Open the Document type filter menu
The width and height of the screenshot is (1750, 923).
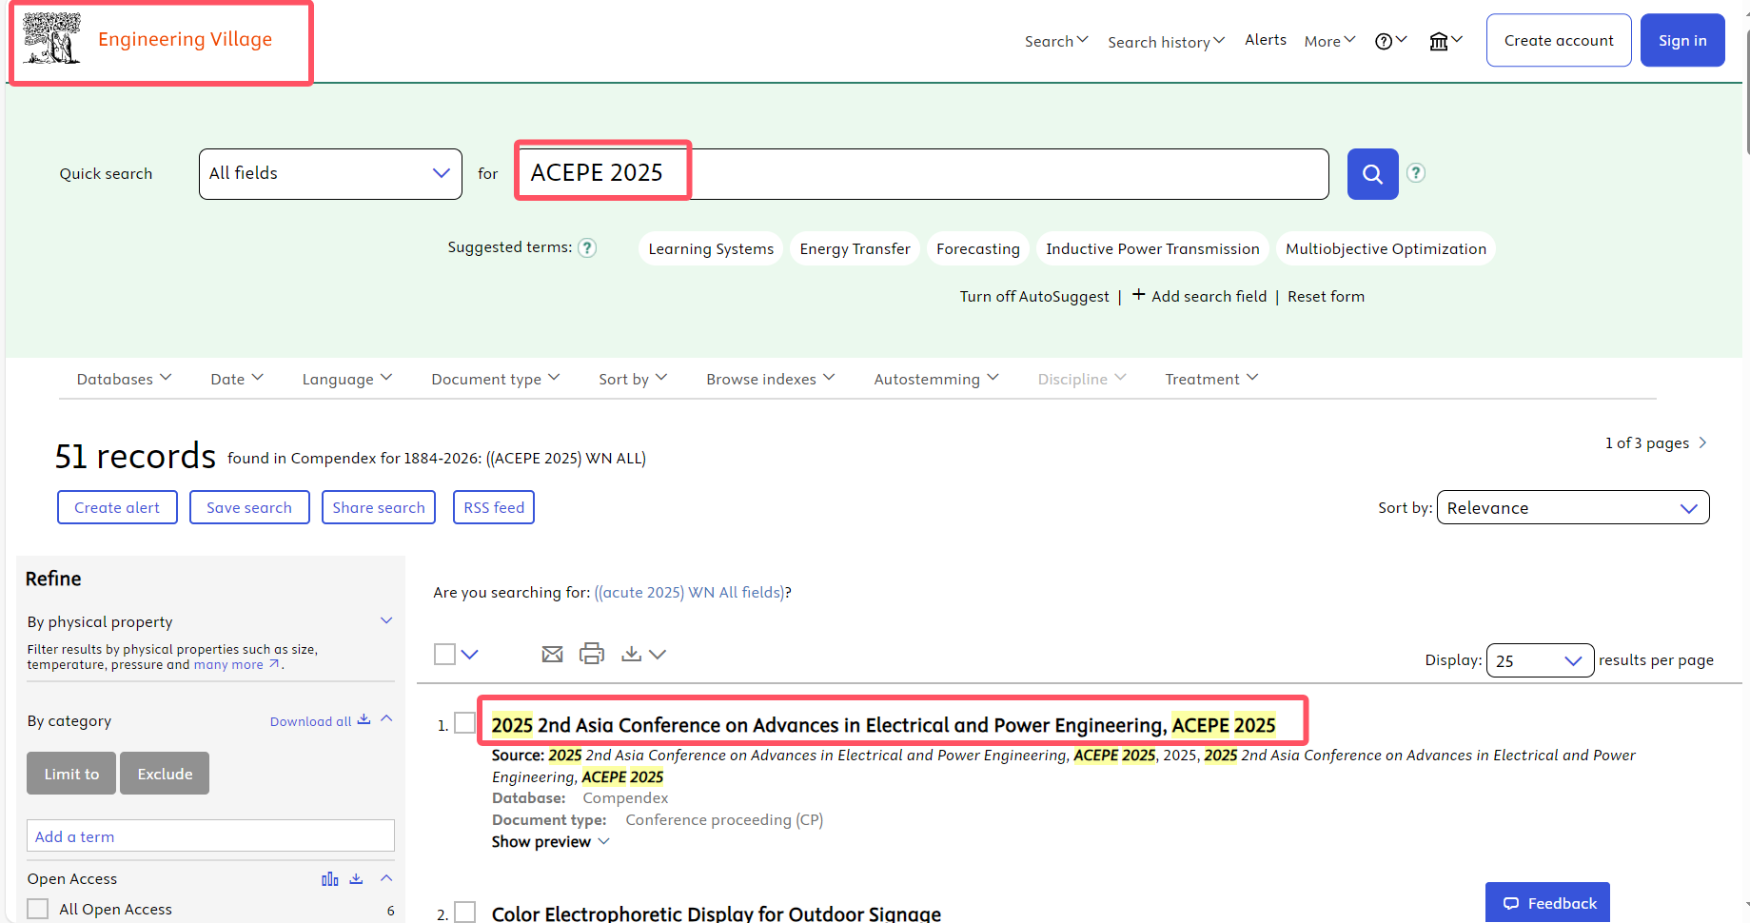(x=496, y=379)
